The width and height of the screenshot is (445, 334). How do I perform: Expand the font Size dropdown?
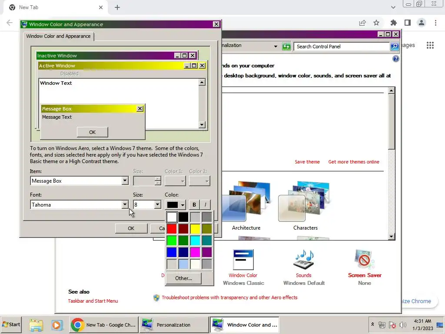157,204
